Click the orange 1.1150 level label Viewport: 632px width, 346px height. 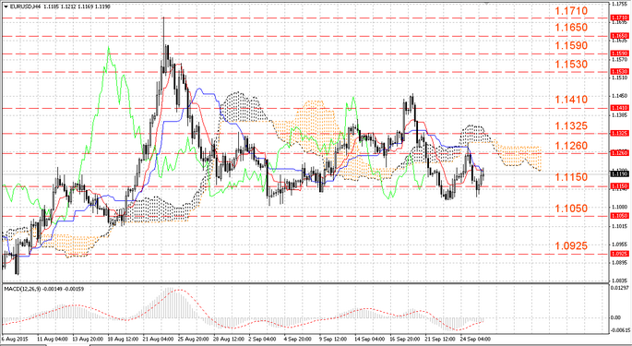571,176
